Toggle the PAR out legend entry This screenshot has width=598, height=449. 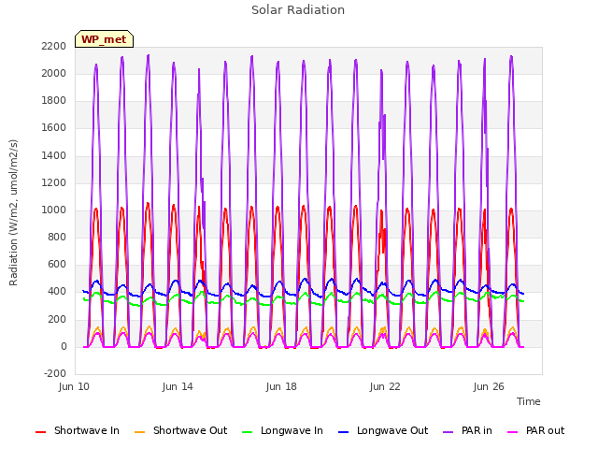(x=535, y=430)
